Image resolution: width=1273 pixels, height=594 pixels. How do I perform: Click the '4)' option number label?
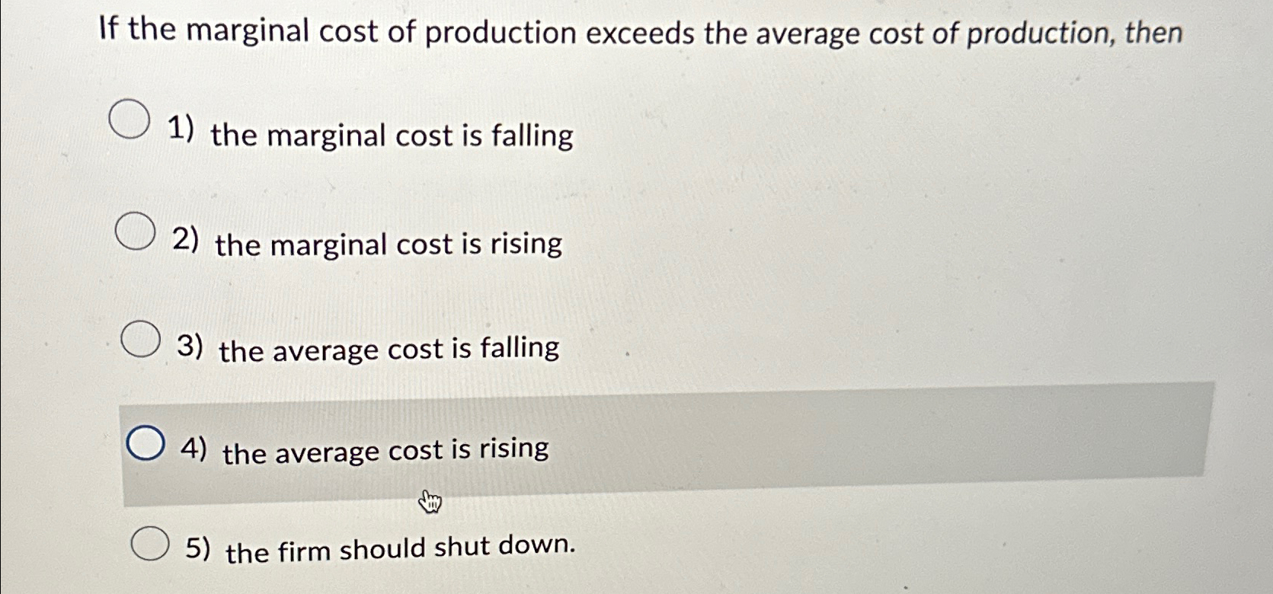[x=194, y=449]
